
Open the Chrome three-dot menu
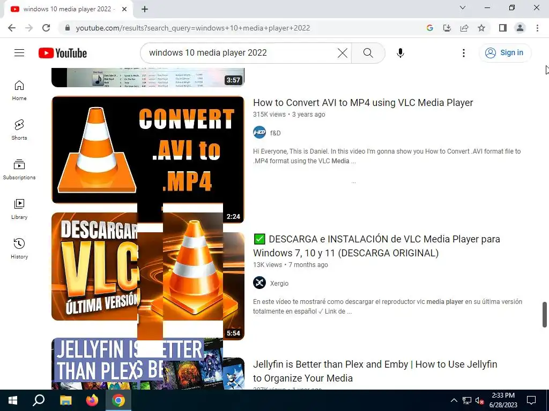[x=537, y=28]
